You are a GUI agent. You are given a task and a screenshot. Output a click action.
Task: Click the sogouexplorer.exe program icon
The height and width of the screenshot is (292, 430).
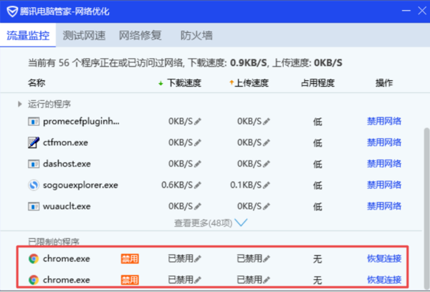click(x=33, y=185)
